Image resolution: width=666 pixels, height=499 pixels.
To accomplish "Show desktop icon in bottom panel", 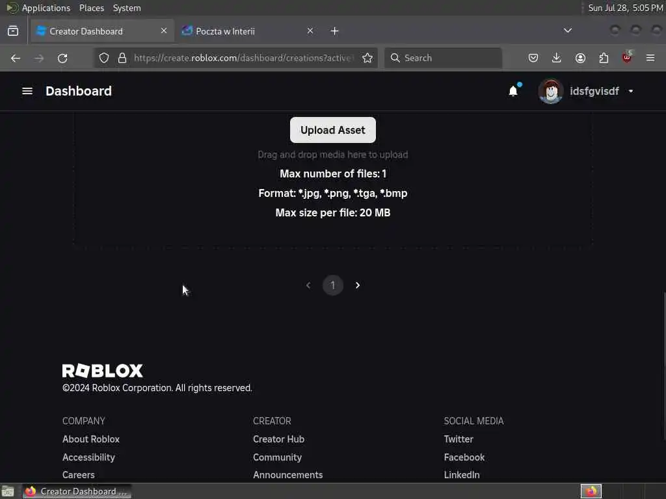I will point(8,491).
